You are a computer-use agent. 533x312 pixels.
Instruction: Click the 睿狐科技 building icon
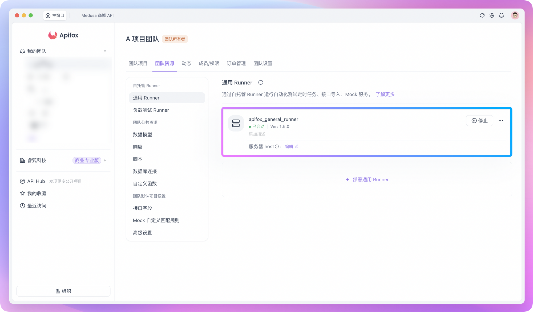[x=22, y=161]
